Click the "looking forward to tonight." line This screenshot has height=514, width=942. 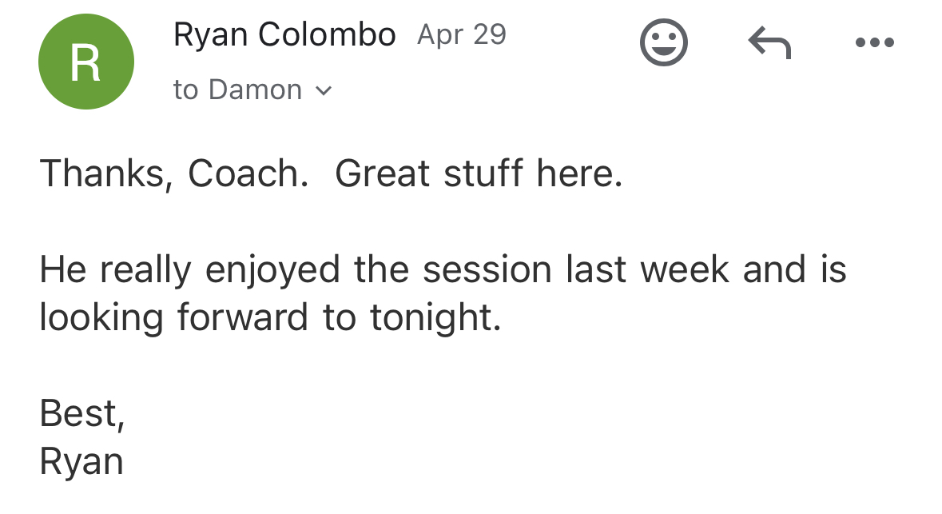(270, 317)
